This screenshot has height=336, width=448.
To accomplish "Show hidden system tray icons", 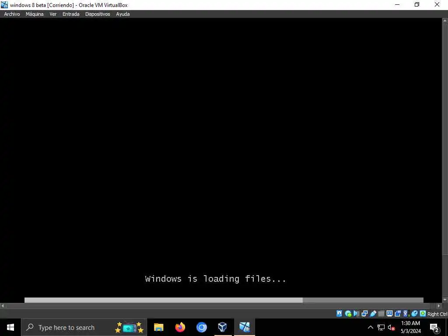I will [x=370, y=327].
